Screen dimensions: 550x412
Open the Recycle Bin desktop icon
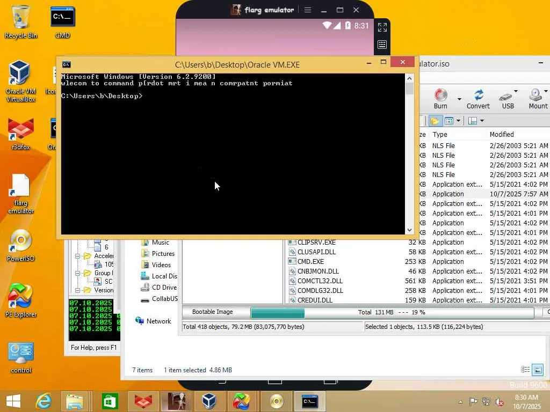[x=20, y=22]
